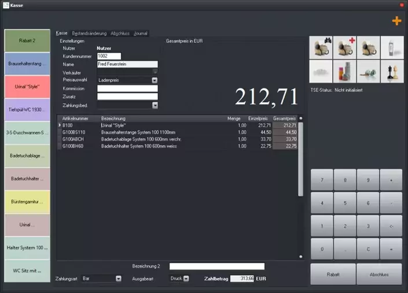This screenshot has width=408, height=293.
Task: Switch to the Kasse tab
Action: [x=62, y=33]
